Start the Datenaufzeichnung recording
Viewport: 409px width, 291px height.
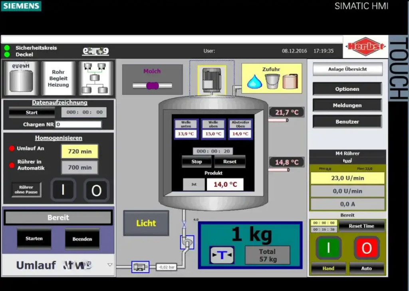[x=32, y=113]
